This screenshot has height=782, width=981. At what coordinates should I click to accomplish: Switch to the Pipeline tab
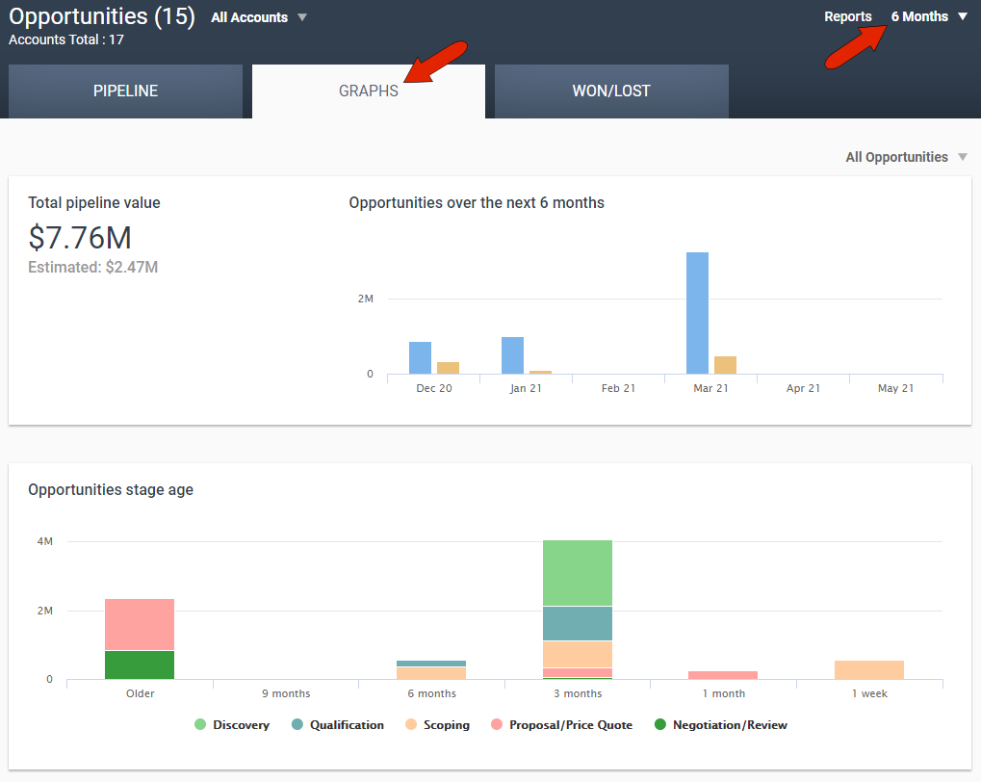click(x=125, y=91)
